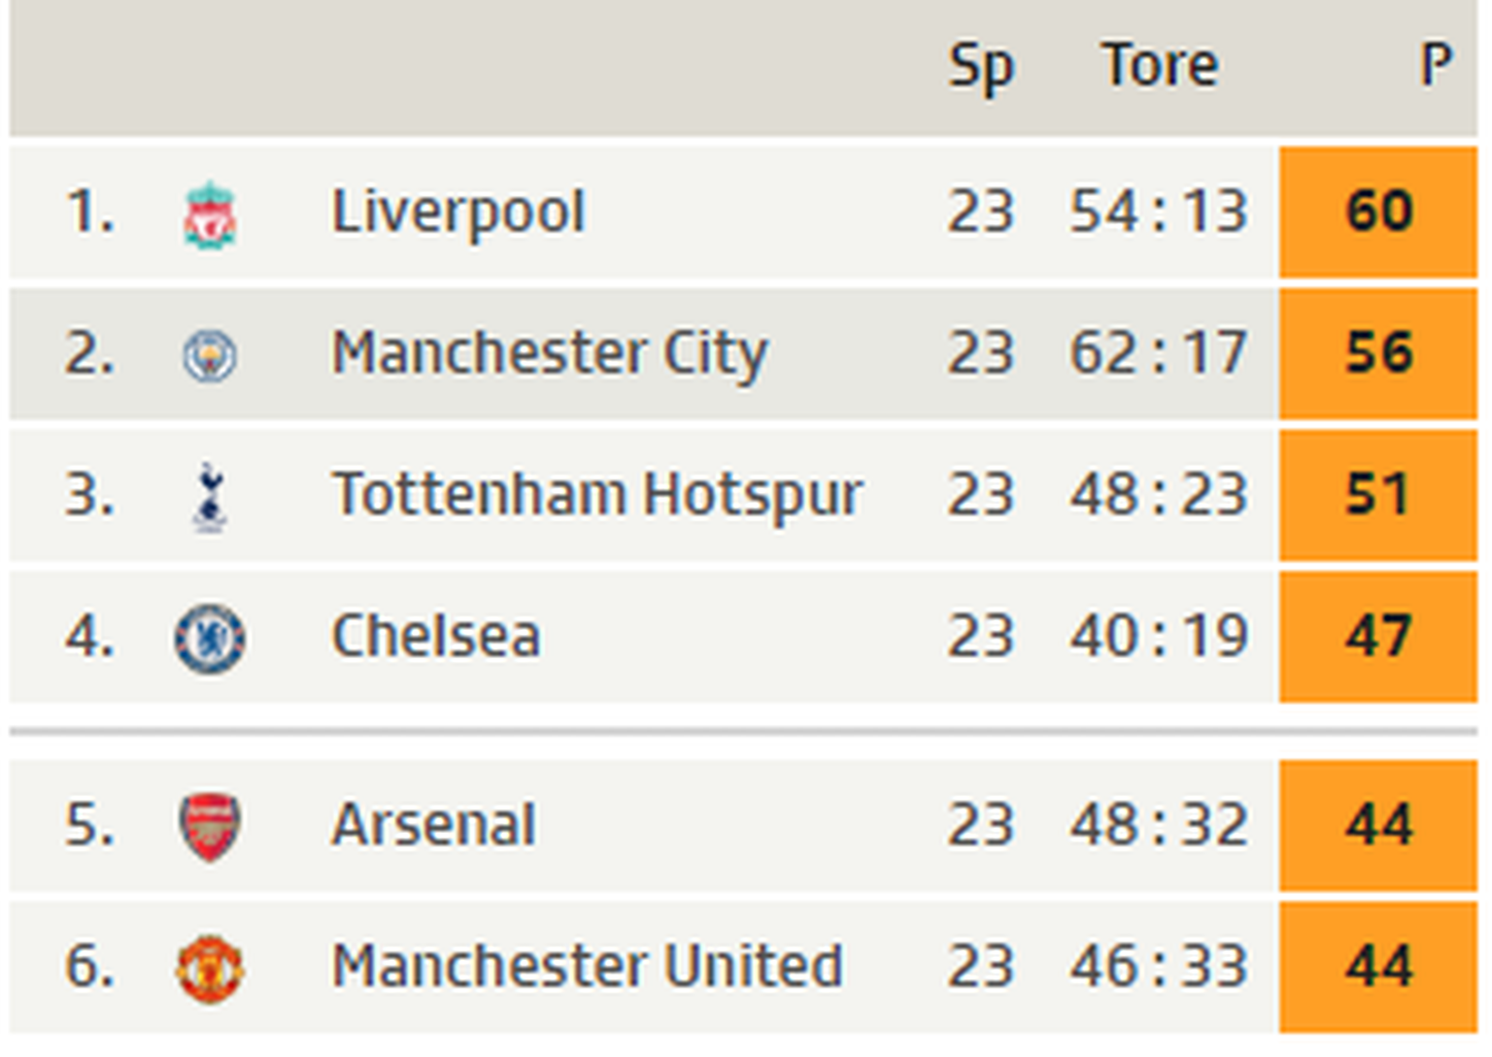Select the Tottenham Hotspur team name
1492x1057 pixels.
[596, 495]
